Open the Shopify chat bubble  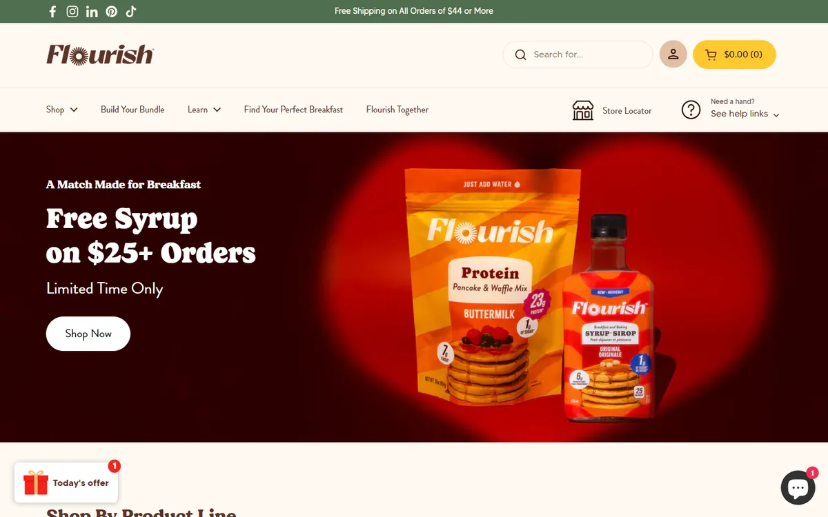click(798, 488)
